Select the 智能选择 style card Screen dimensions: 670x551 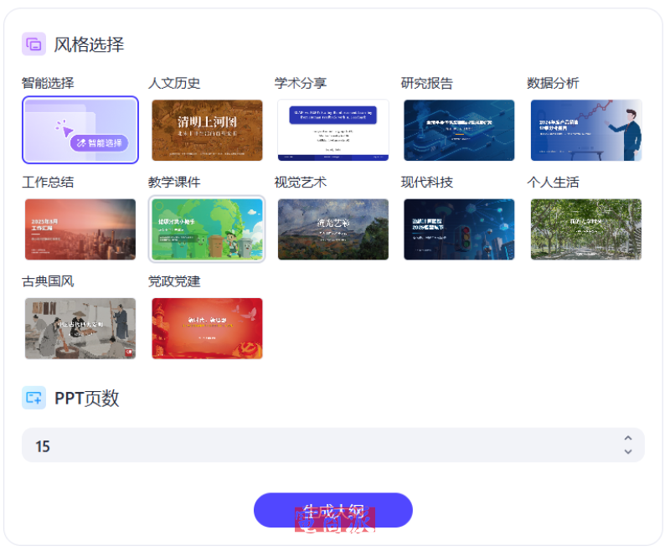coord(80,130)
